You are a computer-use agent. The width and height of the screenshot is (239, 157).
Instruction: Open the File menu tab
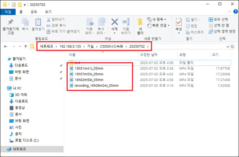click(x=7, y=12)
